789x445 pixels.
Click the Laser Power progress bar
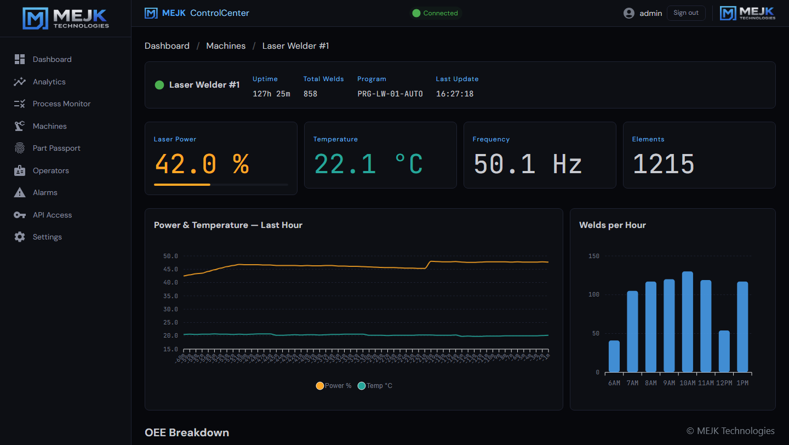[x=221, y=185]
